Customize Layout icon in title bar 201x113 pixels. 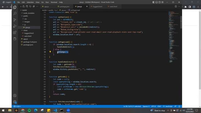click(162, 2)
